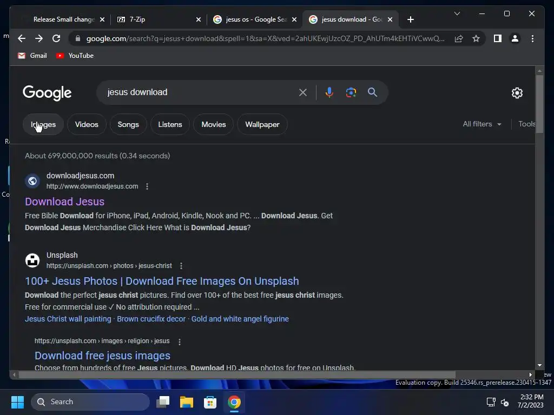554x415 pixels.
Task: Open Microsoft Store from taskbar
Action: point(210,402)
